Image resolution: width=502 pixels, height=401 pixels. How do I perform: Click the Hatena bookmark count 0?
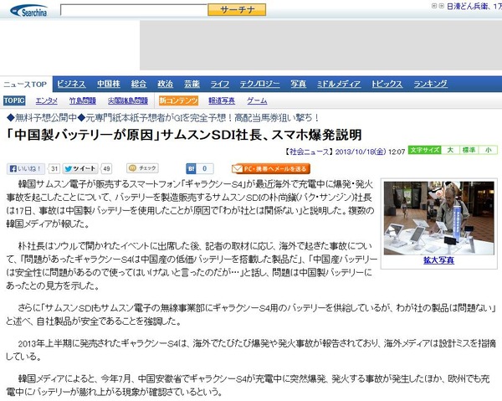[x=205, y=169]
